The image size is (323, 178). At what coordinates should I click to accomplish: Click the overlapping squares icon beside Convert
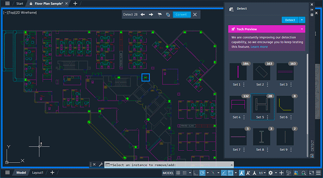click(168, 15)
